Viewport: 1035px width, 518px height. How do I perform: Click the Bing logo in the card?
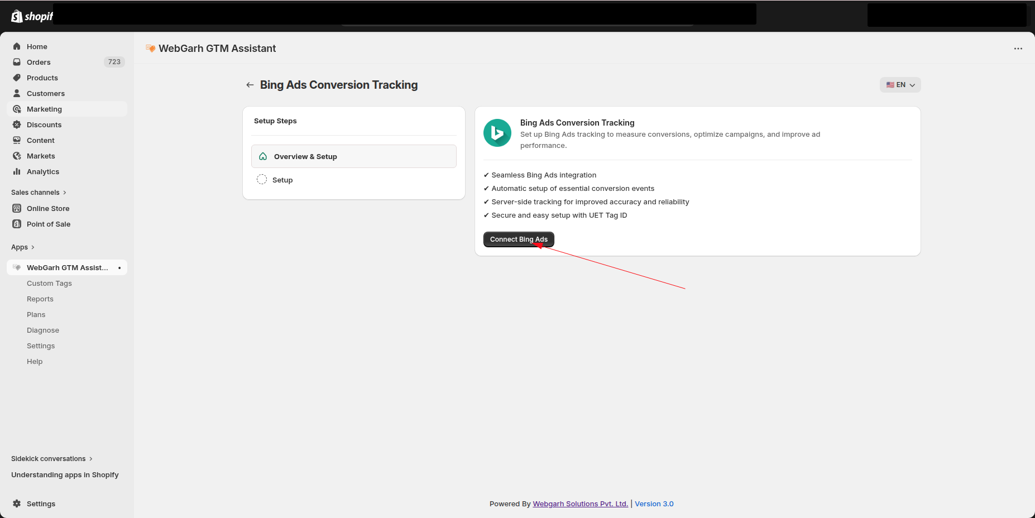497,133
